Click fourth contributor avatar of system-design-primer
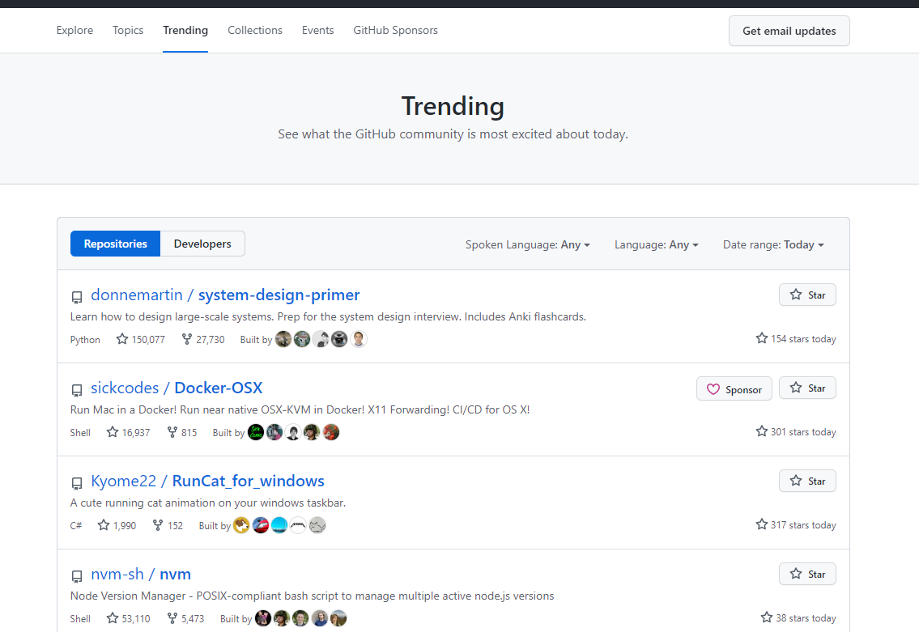 [339, 339]
